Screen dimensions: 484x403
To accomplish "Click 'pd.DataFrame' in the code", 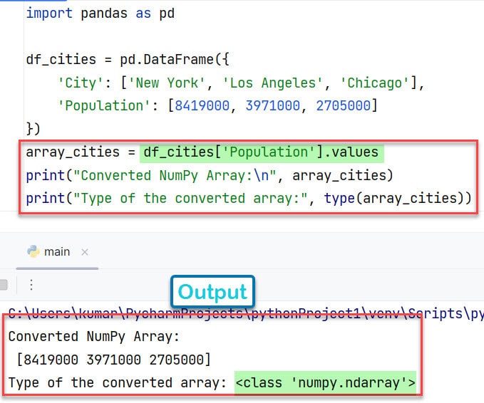I will click(x=167, y=60).
